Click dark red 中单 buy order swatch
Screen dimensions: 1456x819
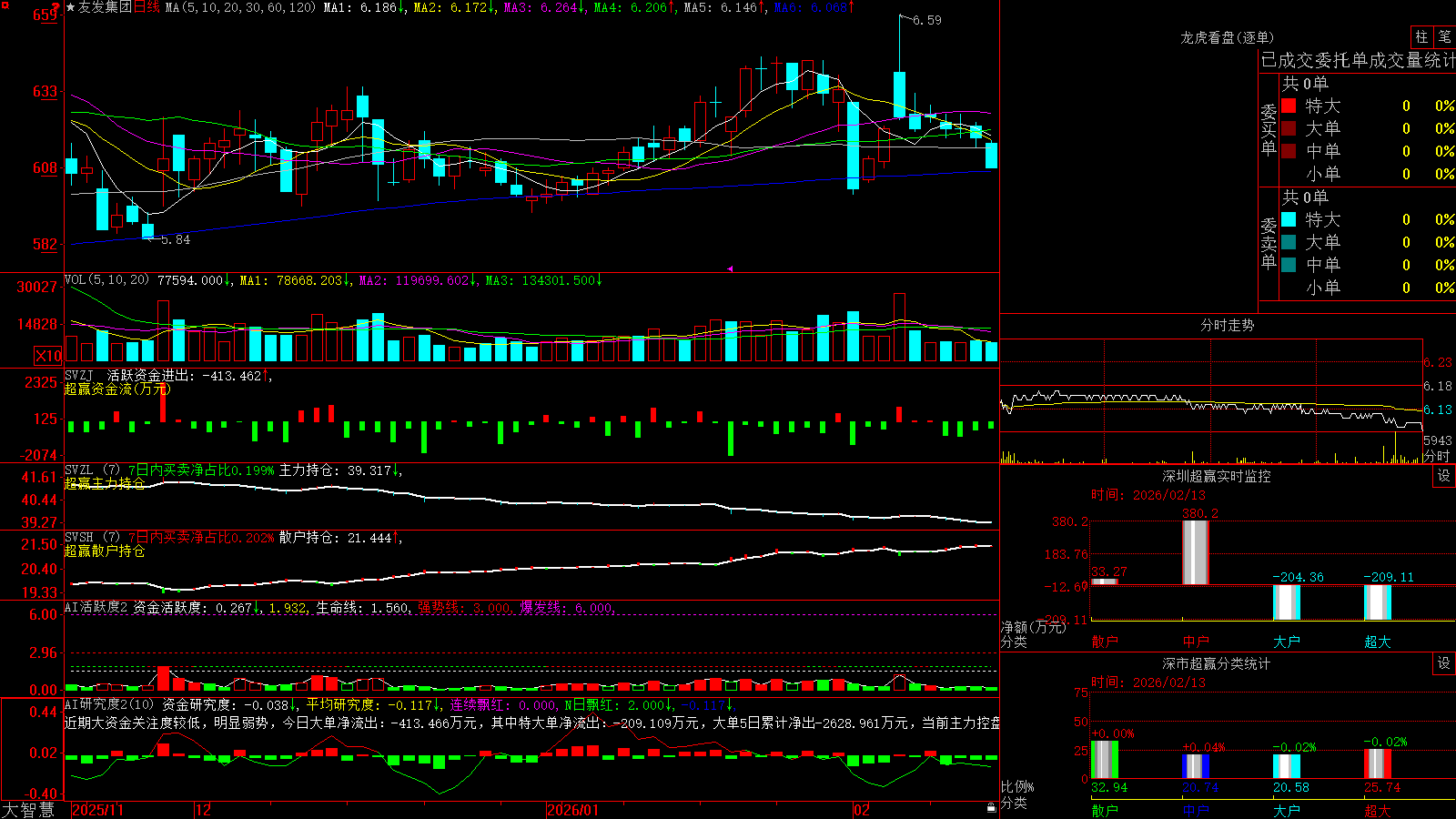(1289, 151)
